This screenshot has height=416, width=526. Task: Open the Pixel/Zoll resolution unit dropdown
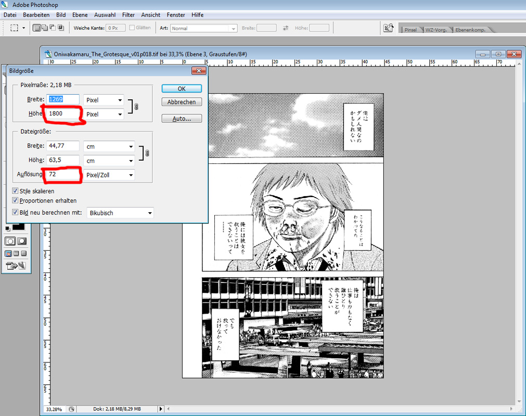[x=109, y=175]
